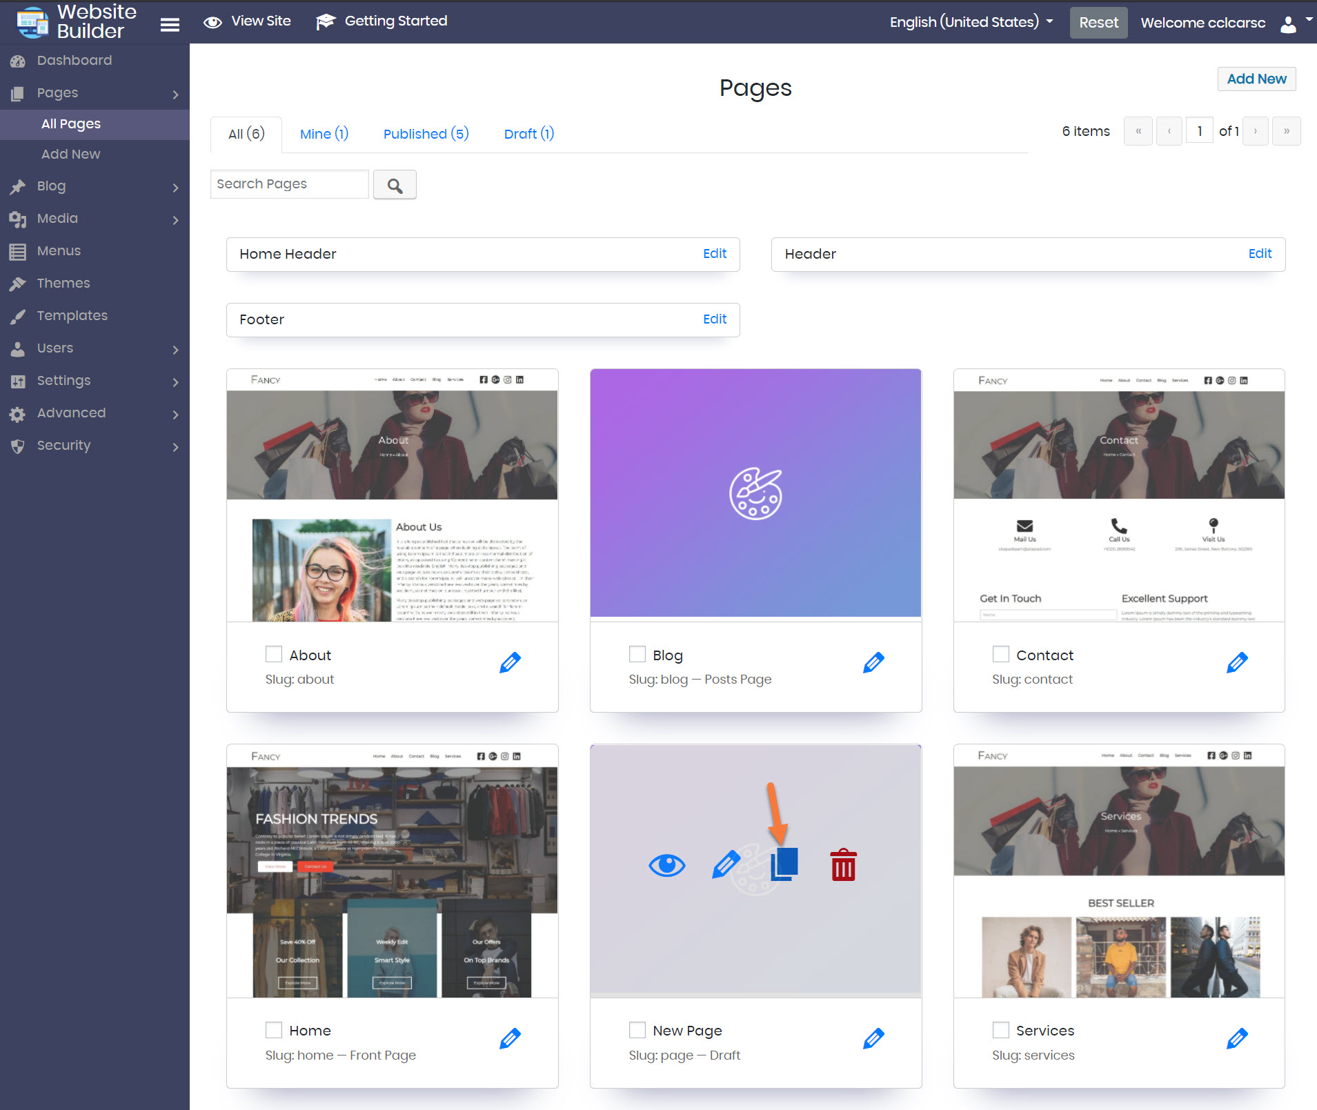1317x1110 pixels.
Task: Preview New Page with the eye icon
Action: click(666, 865)
